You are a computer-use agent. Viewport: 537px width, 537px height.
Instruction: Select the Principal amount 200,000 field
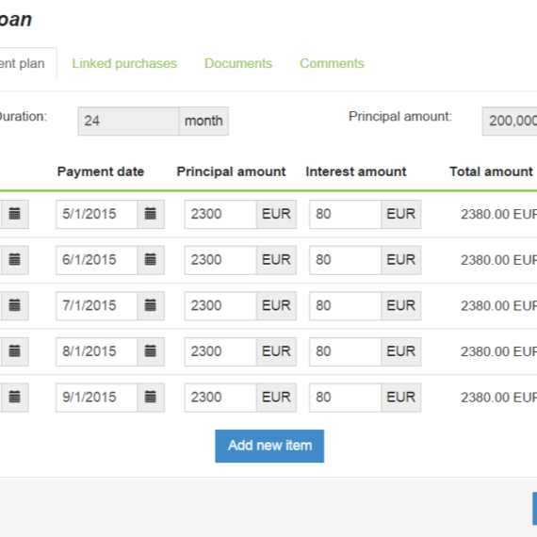tap(510, 121)
